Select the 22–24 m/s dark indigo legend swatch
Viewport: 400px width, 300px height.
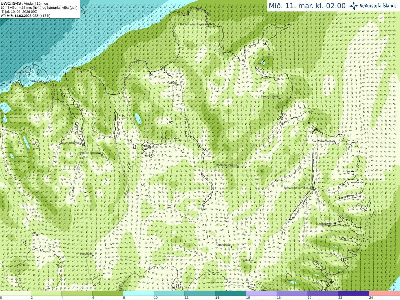tap(354, 293)
